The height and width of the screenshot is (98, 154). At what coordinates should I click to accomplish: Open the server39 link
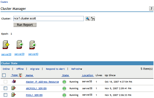pyautogui.click(x=20, y=54)
